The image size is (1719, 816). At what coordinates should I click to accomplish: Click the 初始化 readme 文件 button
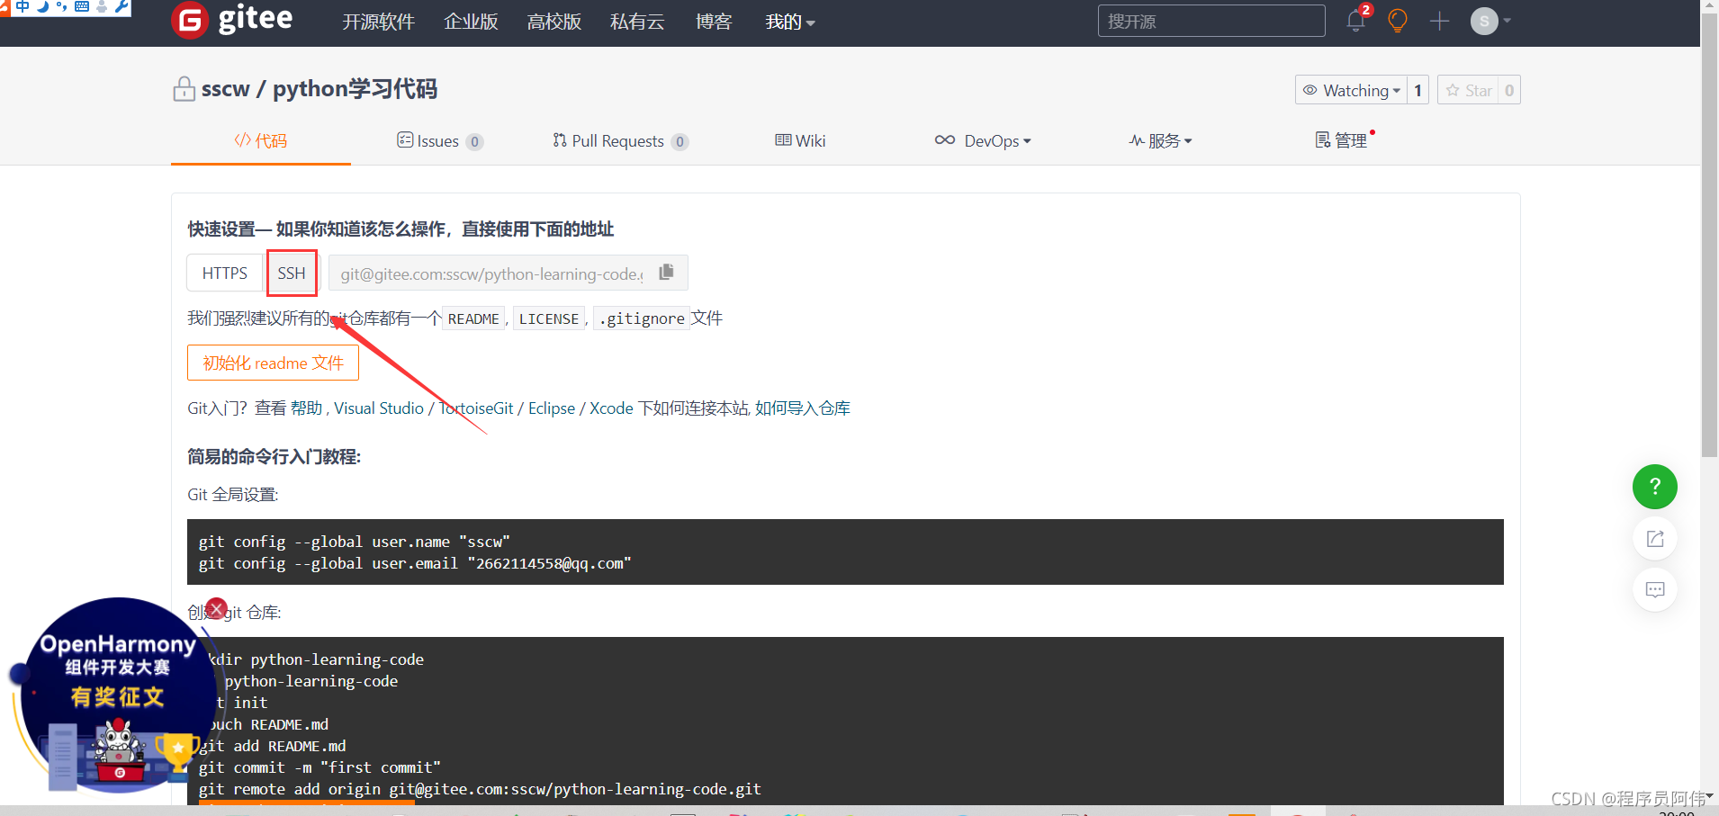pos(273,363)
